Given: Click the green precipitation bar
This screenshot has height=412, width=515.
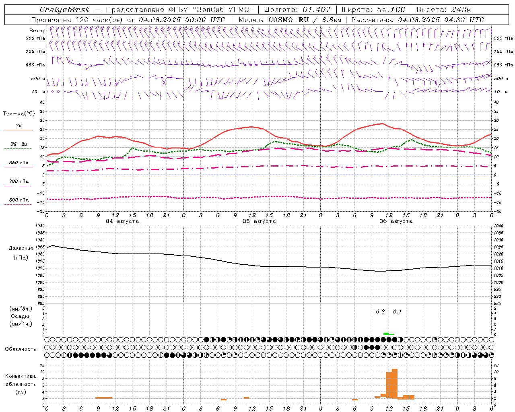Looking at the screenshot, I should 386,334.
